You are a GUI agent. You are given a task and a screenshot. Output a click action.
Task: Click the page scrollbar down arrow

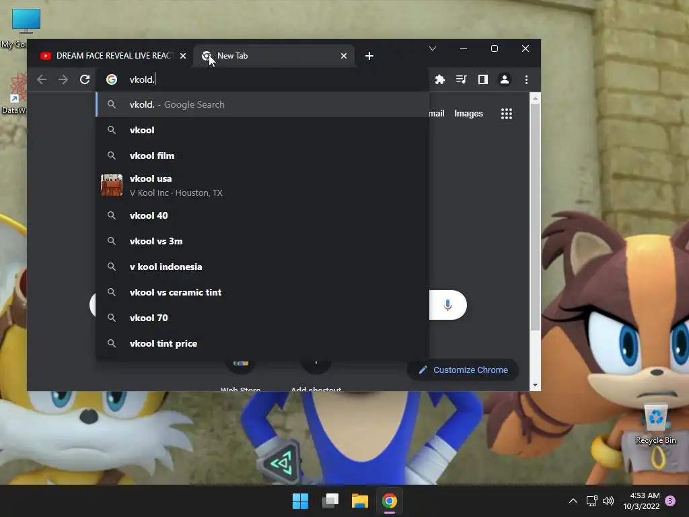pos(535,384)
